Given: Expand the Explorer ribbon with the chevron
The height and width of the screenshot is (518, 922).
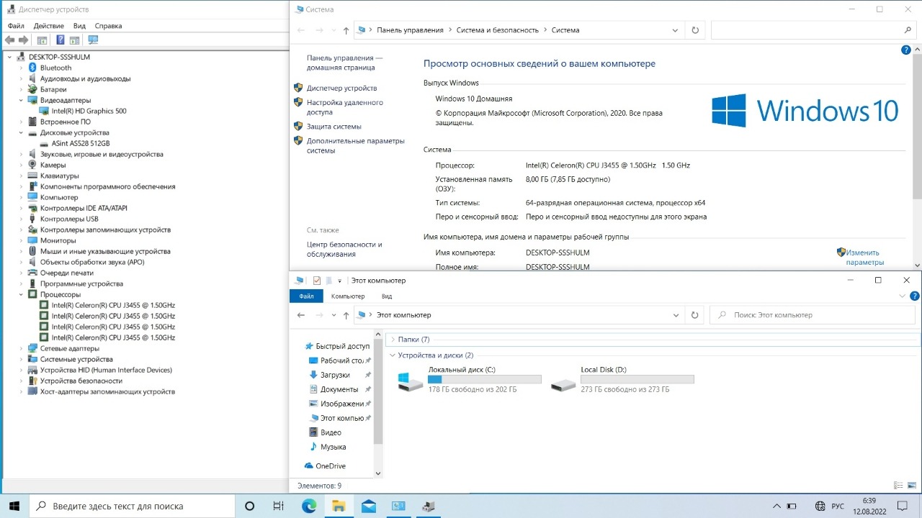Looking at the screenshot, I should [x=903, y=296].
